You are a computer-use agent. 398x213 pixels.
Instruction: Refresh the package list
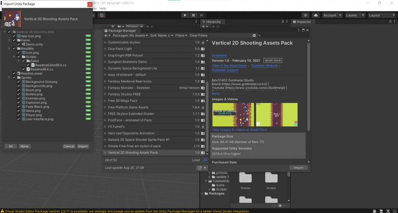coord(199,168)
